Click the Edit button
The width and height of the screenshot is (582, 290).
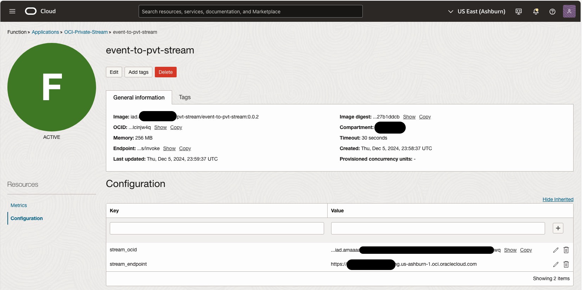[114, 72]
